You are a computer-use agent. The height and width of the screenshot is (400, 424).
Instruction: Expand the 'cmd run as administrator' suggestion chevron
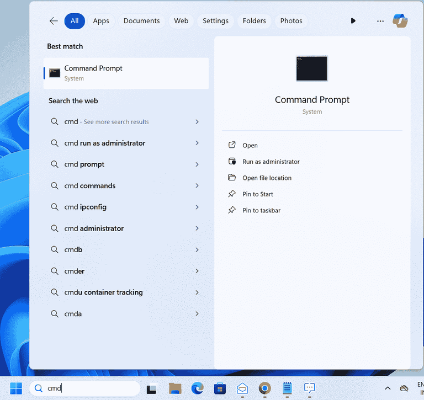click(197, 143)
